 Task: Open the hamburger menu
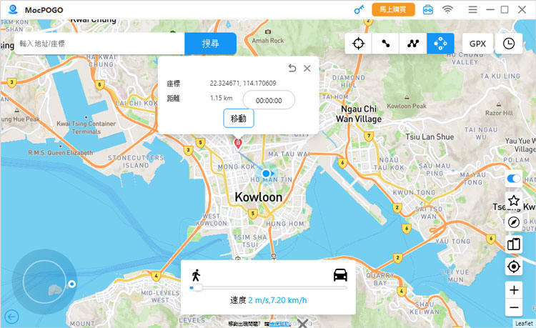coord(472,10)
